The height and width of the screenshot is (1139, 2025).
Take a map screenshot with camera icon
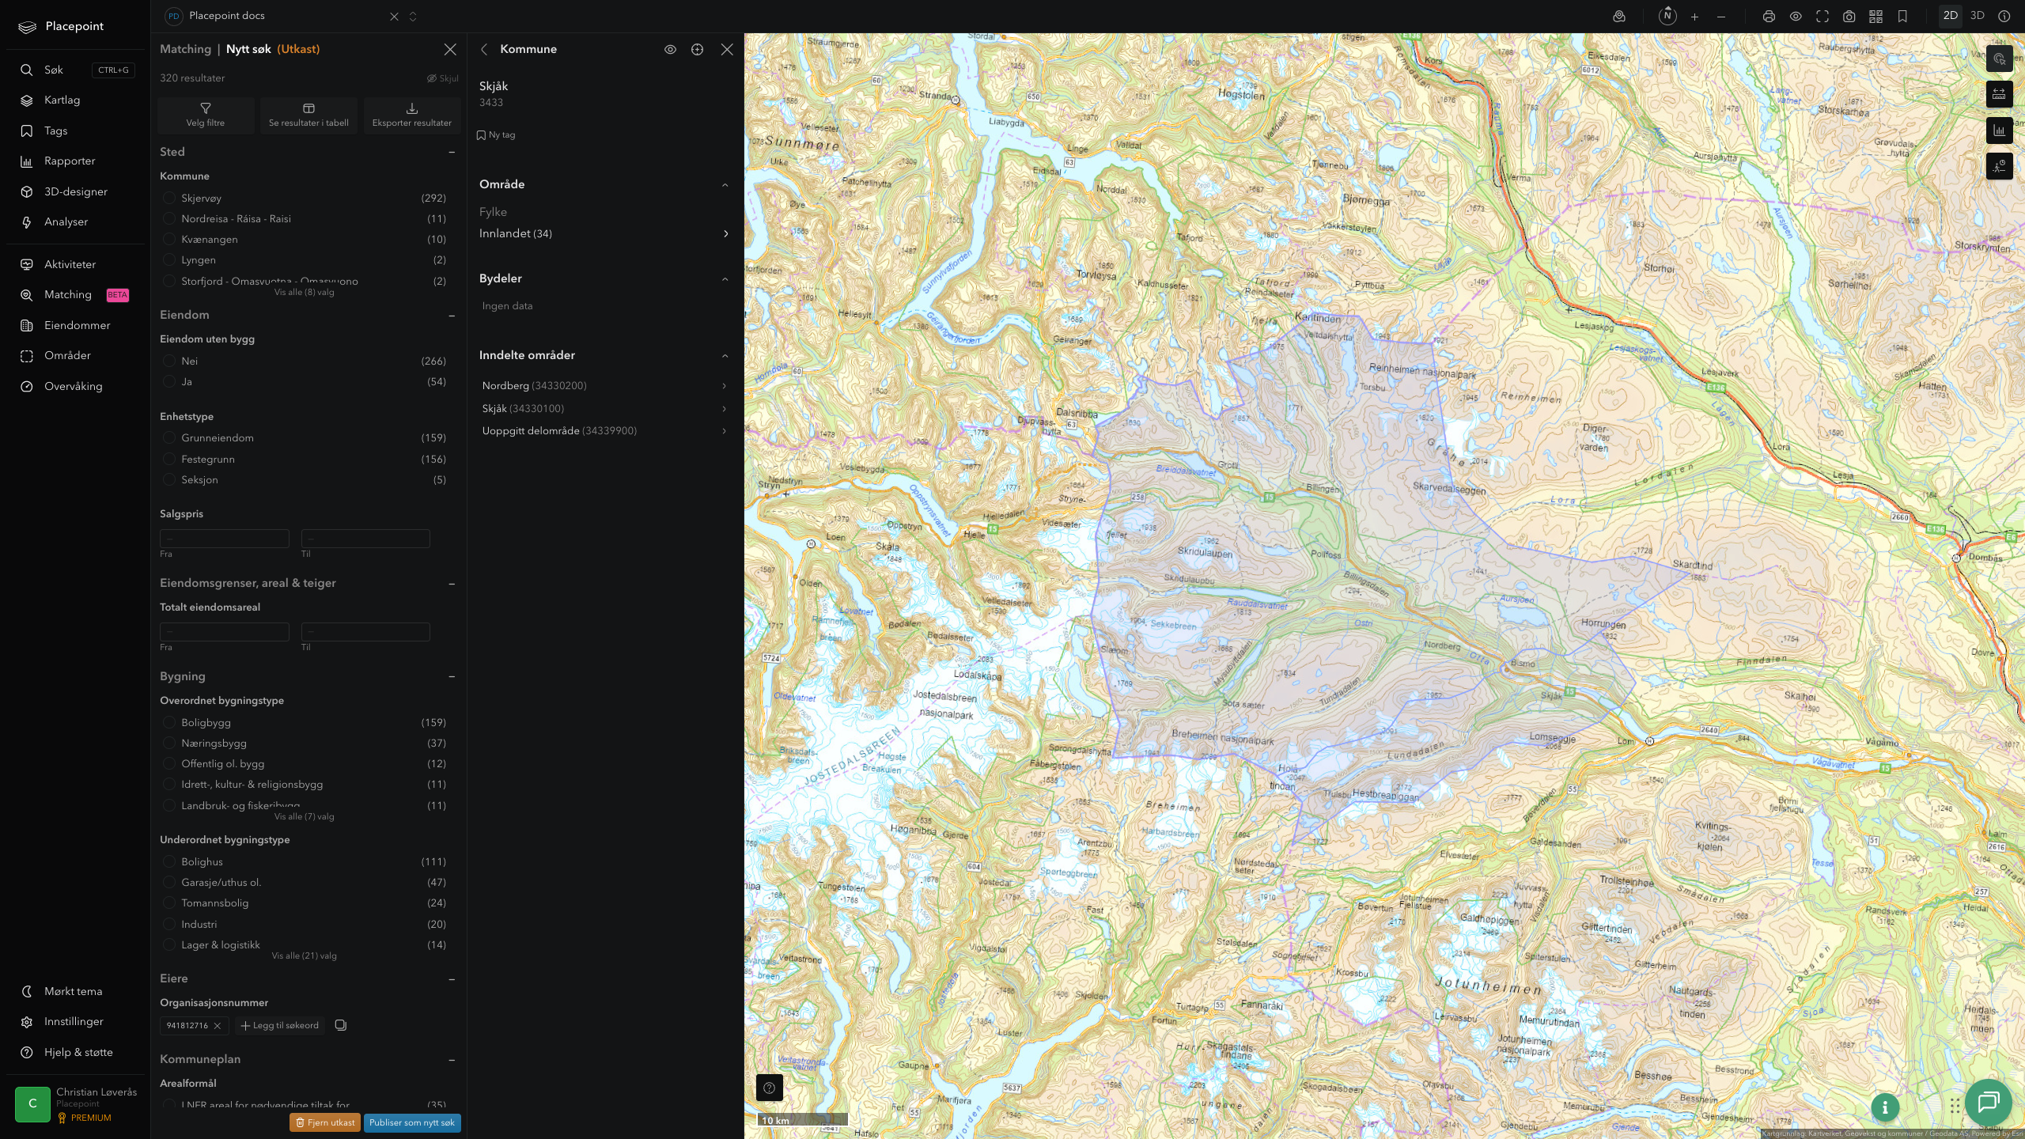pyautogui.click(x=1849, y=17)
